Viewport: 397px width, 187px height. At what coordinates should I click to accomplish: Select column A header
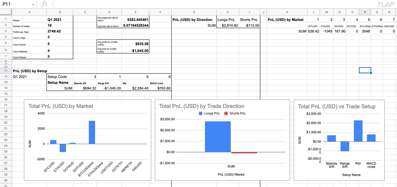[x=29, y=12]
